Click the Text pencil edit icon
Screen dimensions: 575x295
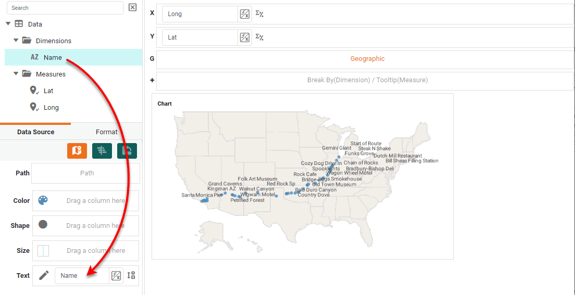tap(44, 275)
